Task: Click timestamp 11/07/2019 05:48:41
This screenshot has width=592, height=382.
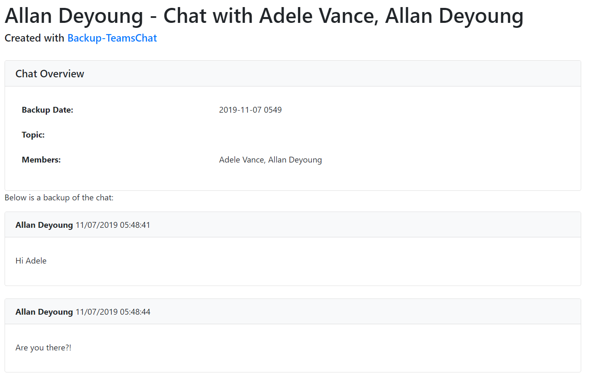Action: click(x=113, y=225)
